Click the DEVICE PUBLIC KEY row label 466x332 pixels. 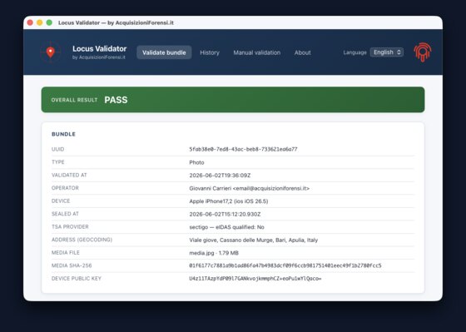point(77,279)
